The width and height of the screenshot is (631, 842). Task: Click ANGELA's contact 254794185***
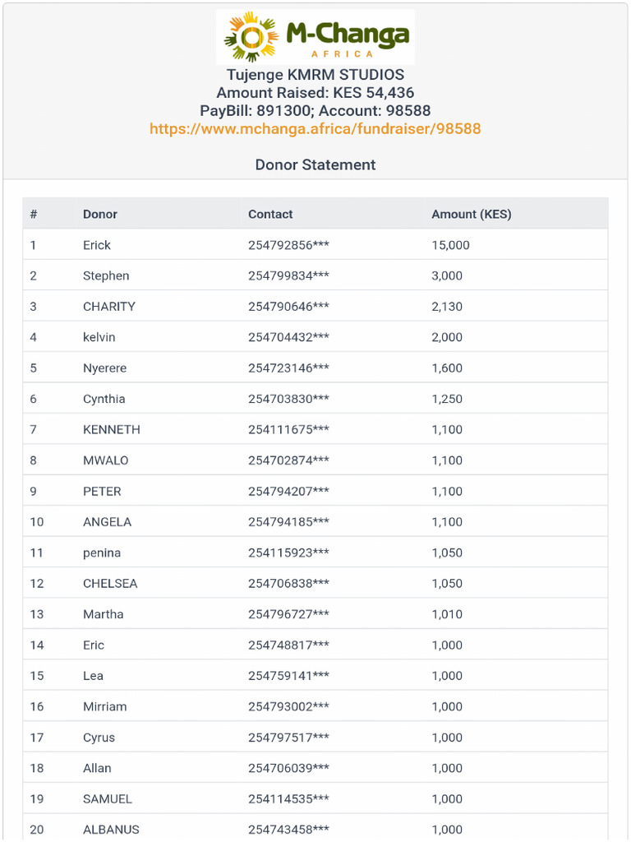click(x=288, y=522)
